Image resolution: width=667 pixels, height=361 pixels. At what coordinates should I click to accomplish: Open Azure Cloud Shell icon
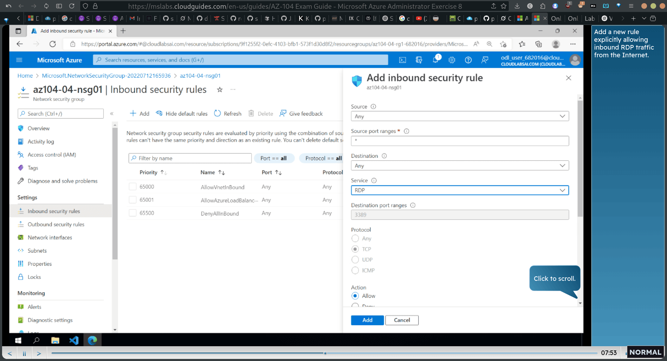[x=402, y=60]
